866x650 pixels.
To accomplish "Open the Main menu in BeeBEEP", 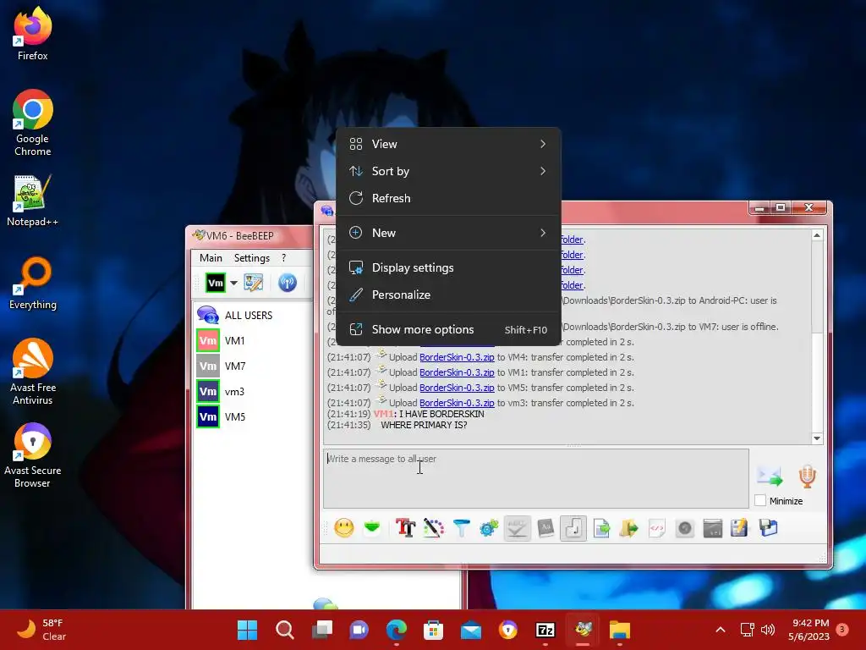I will [x=211, y=258].
